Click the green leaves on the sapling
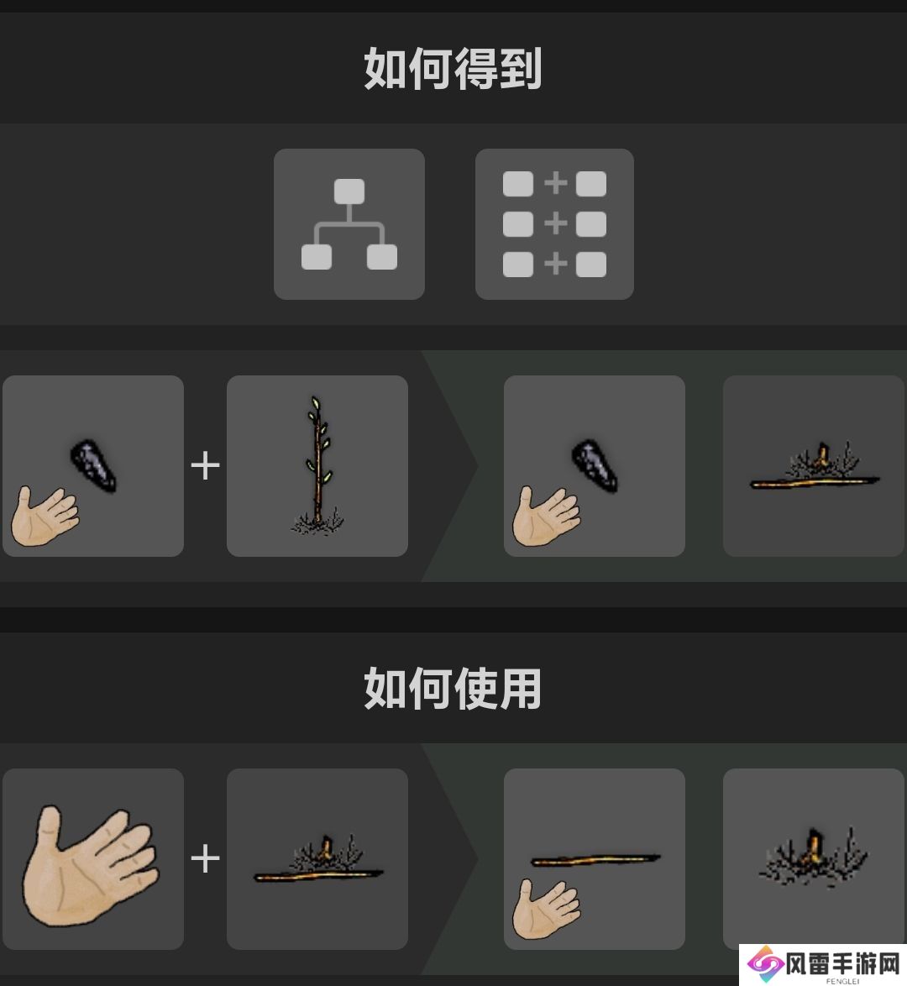907x986 pixels. click(x=318, y=440)
